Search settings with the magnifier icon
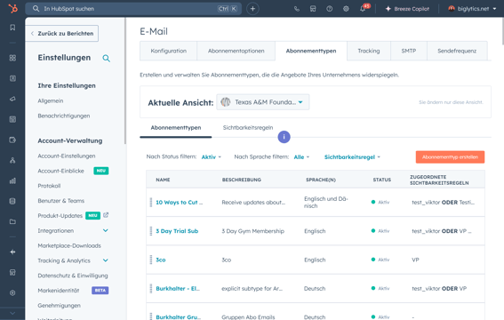504x320 pixels. point(106,58)
